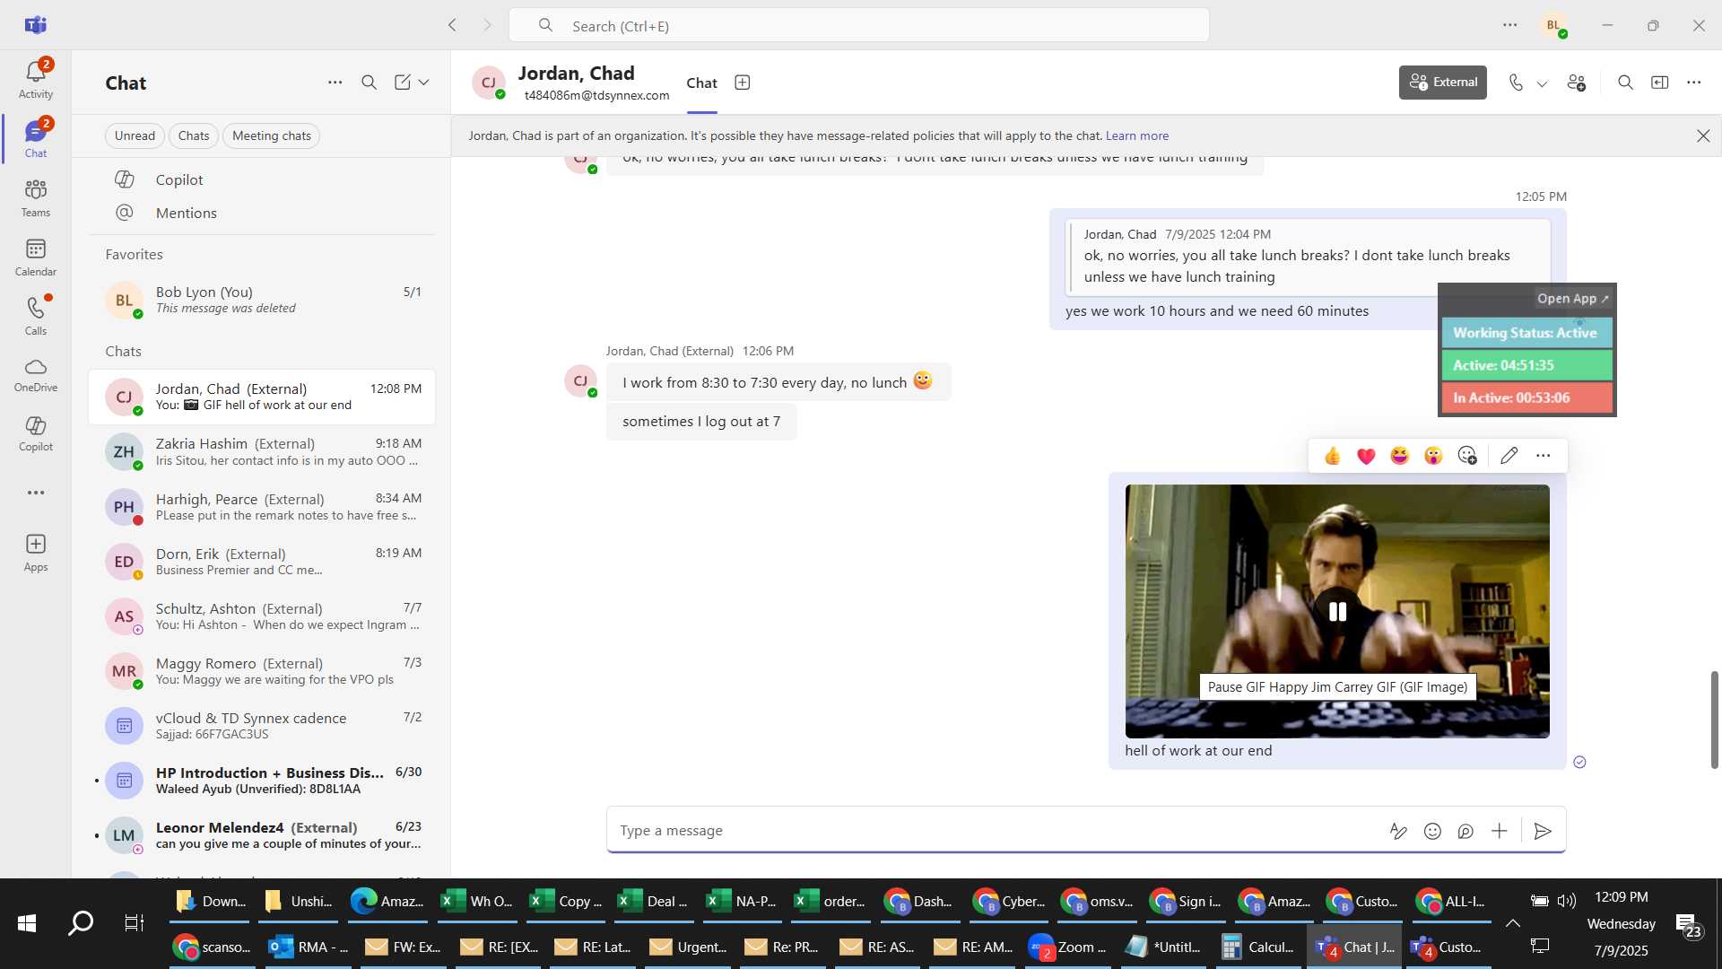
Task: Show more apps ellipsis in rail
Action: 36,493
